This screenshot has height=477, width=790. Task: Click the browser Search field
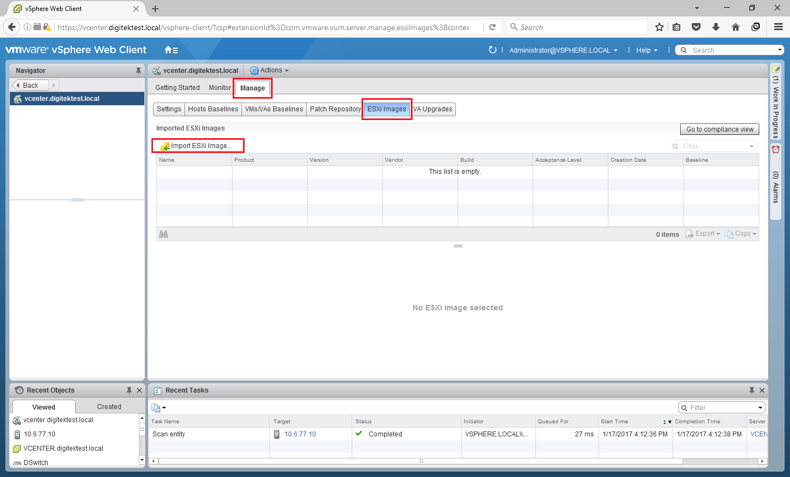point(576,27)
